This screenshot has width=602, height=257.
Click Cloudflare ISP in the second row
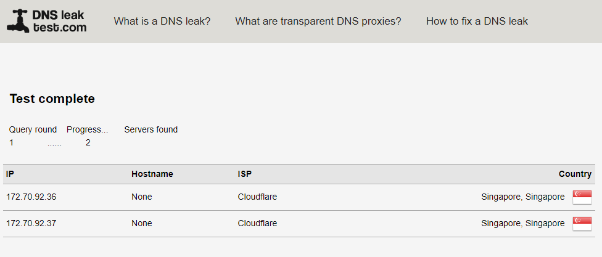[257, 224]
